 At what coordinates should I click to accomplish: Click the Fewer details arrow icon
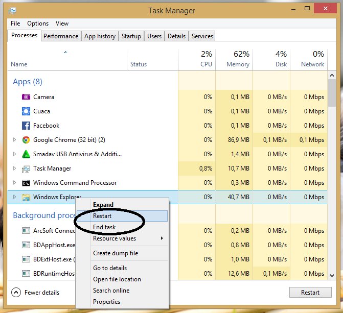(16, 292)
